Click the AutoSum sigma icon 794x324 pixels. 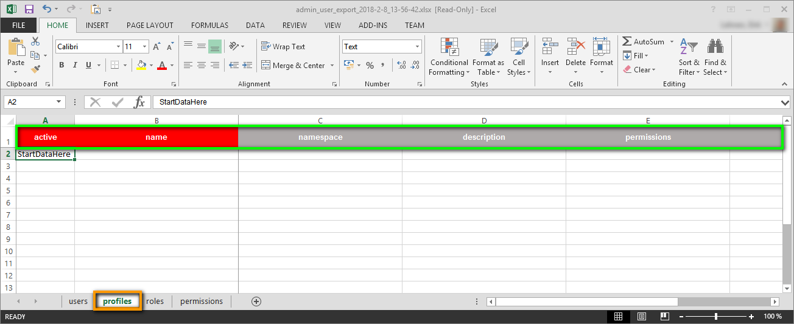coord(627,42)
